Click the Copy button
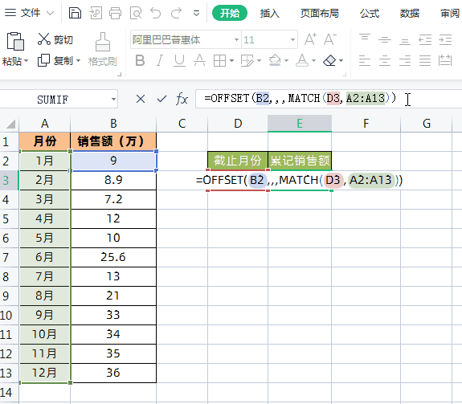The height and width of the screenshot is (404, 462). pos(55,60)
